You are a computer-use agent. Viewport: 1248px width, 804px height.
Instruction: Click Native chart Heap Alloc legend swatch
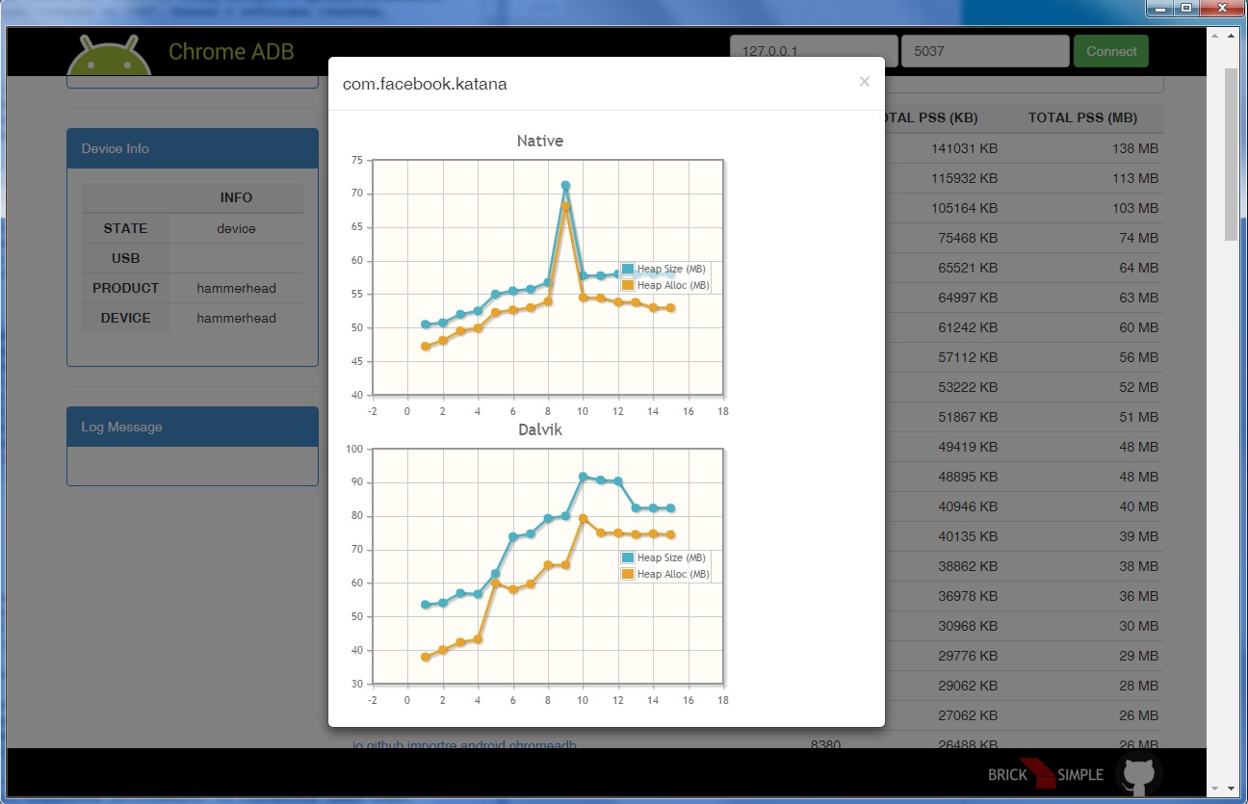coord(628,285)
